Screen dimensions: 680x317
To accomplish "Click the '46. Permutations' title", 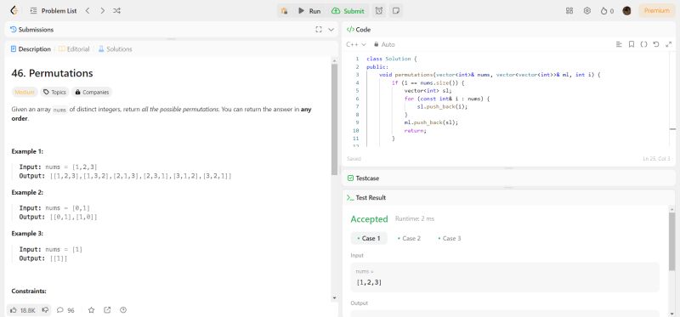I will (x=52, y=73).
